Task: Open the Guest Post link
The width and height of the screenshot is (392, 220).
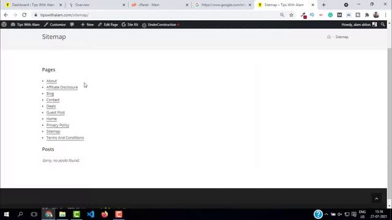Action: coord(56,112)
